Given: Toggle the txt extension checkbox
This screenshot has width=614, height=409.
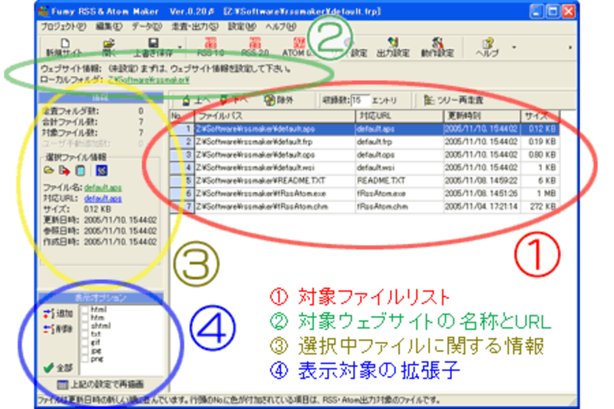Looking at the screenshot, I should pos(85,335).
